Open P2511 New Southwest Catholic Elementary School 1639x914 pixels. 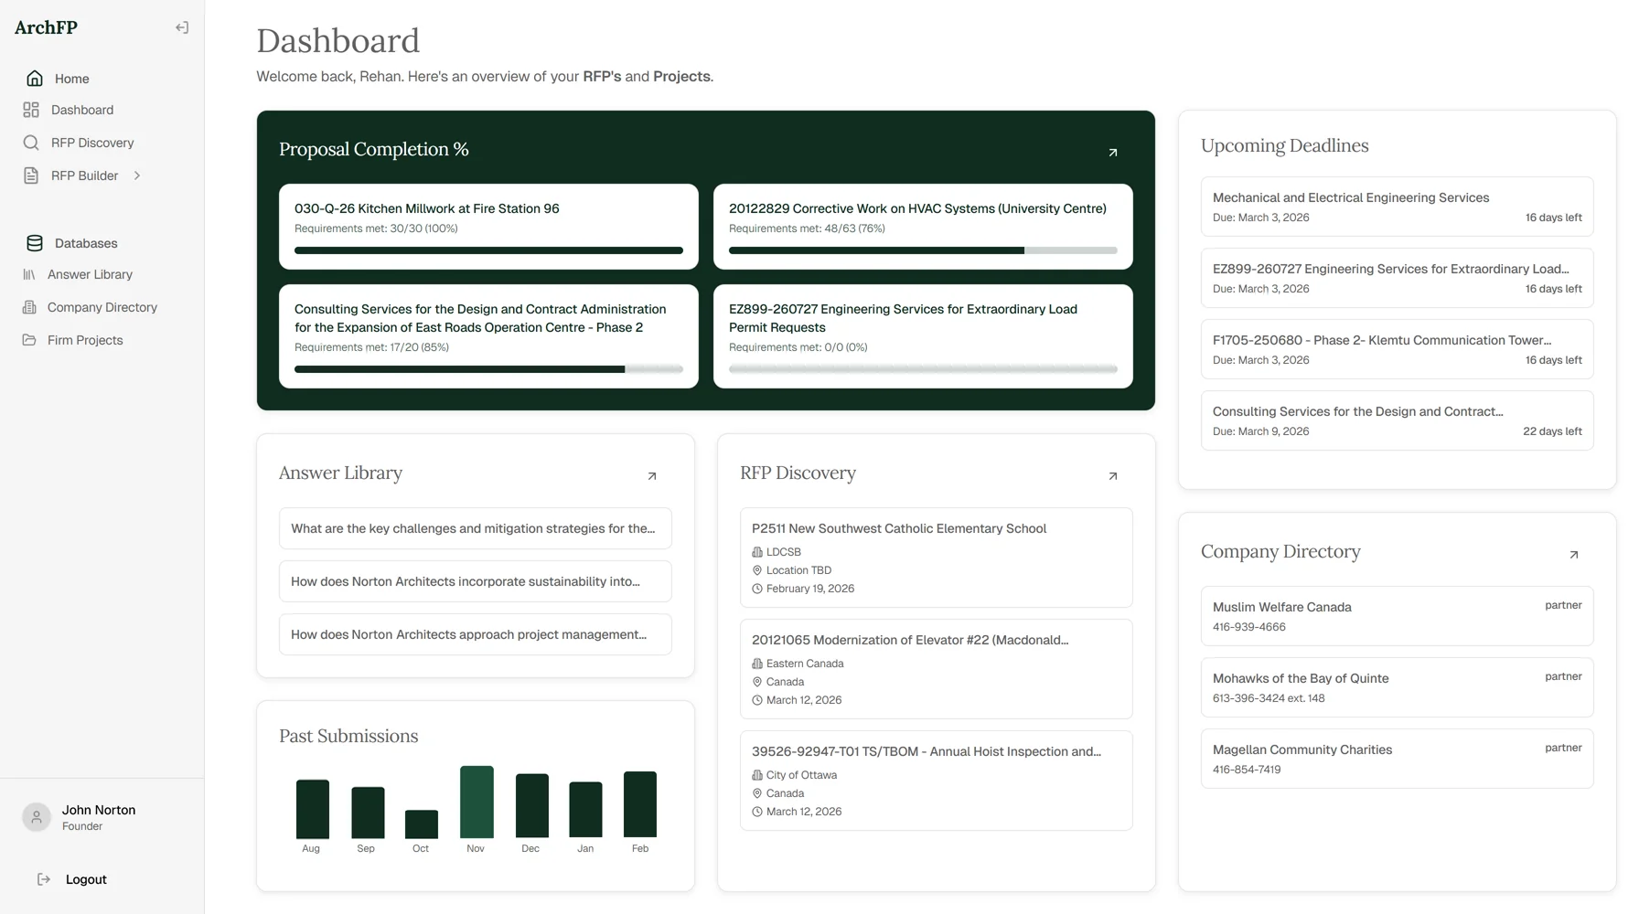coord(936,558)
